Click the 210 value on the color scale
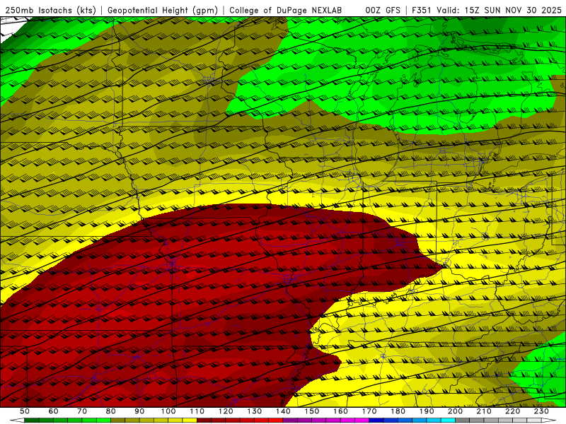Viewport: 566px width, 424px height. [x=484, y=411]
